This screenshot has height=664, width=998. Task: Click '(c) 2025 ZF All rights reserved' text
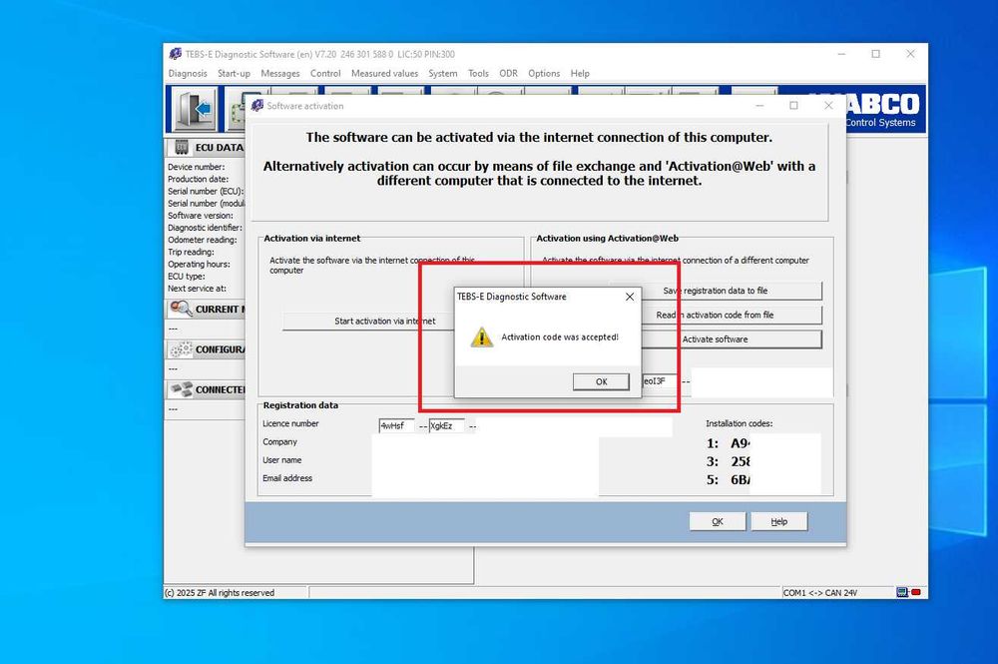tap(220, 593)
